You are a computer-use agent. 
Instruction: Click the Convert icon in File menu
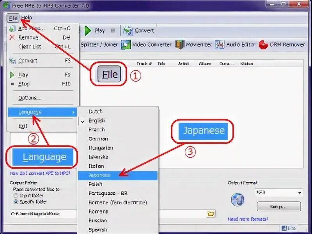(12, 61)
